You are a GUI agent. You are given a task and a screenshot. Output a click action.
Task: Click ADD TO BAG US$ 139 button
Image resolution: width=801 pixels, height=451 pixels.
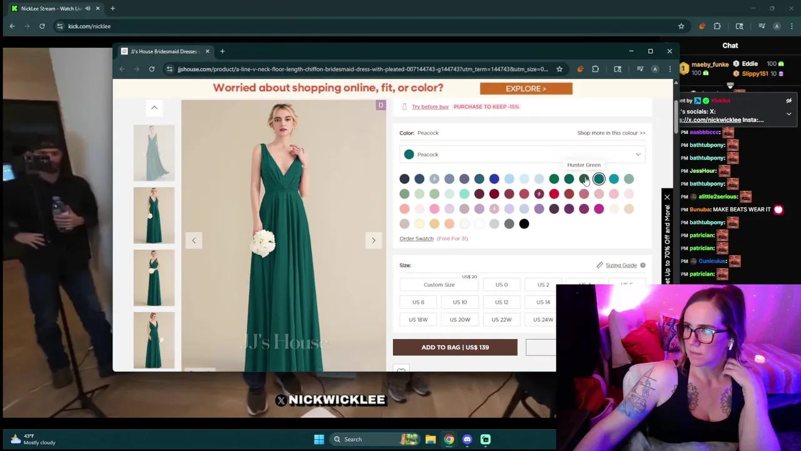[455, 347]
